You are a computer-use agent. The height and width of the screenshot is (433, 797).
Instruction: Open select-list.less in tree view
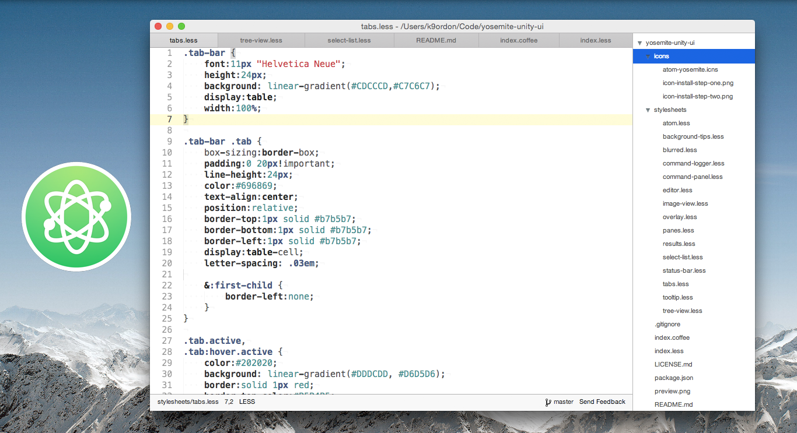(683, 257)
